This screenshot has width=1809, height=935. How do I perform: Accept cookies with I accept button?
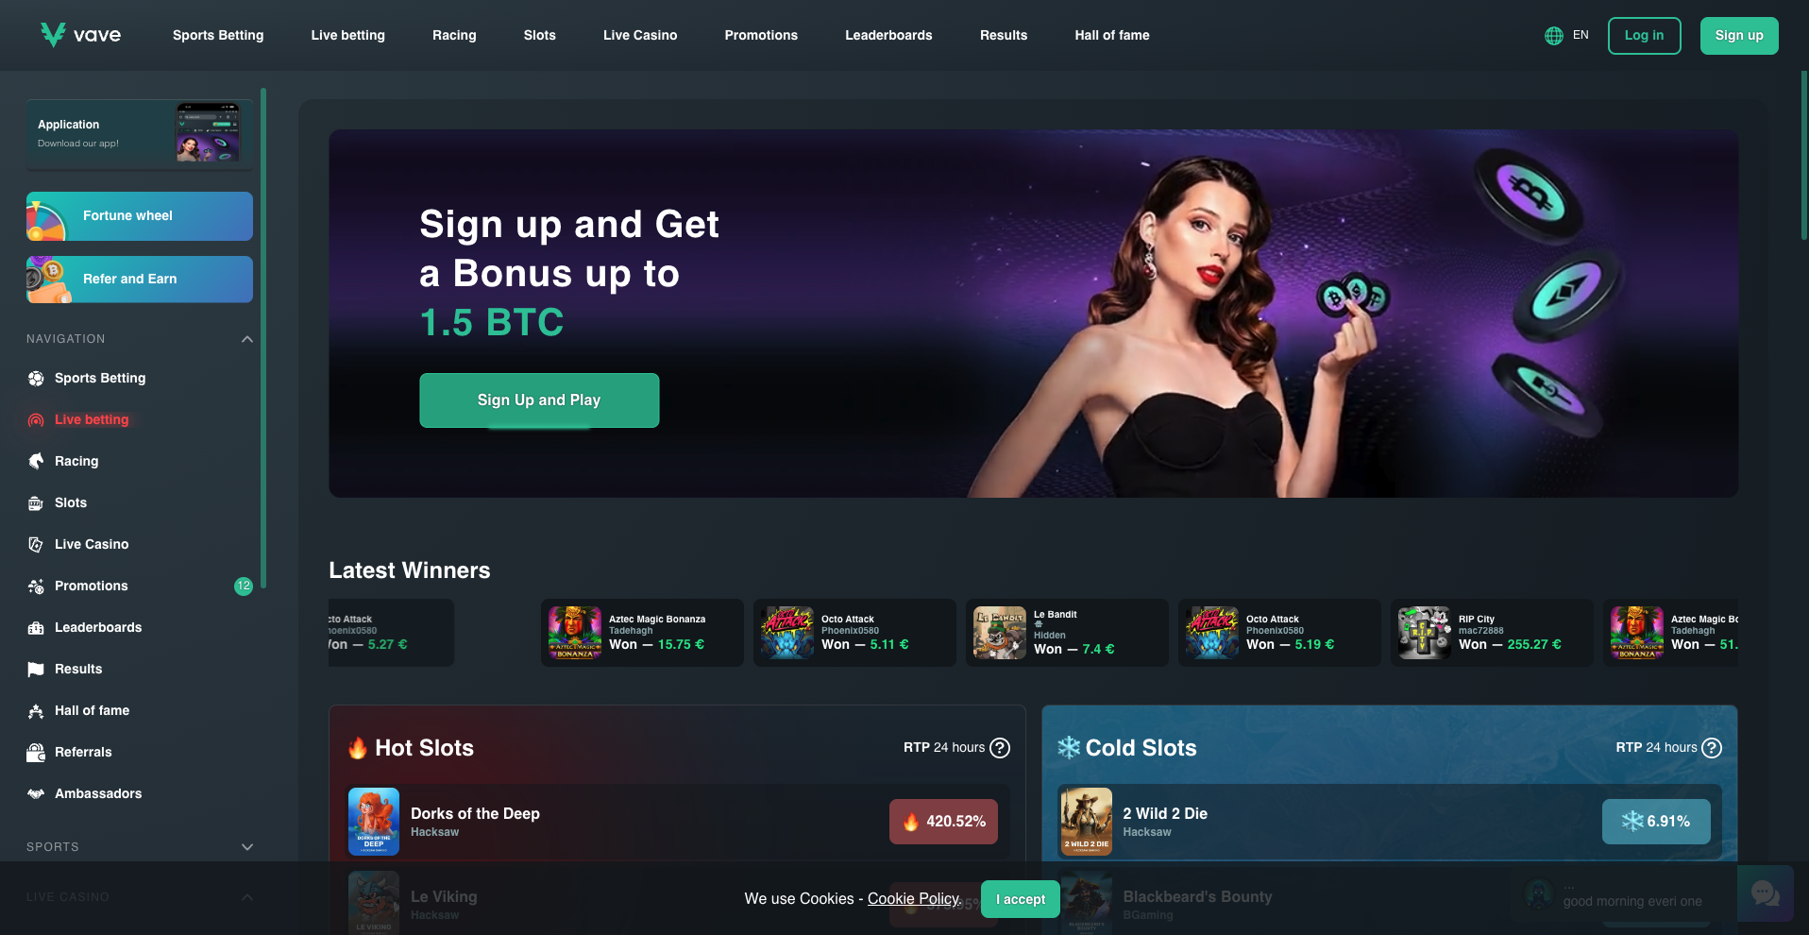point(1021,899)
